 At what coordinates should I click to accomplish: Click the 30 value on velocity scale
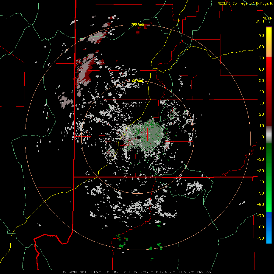click(x=262, y=103)
